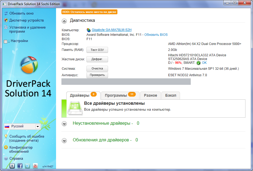The image size is (253, 171).
Task: Click the ST3250620AS ATA Device text
Action: (x=188, y=59)
